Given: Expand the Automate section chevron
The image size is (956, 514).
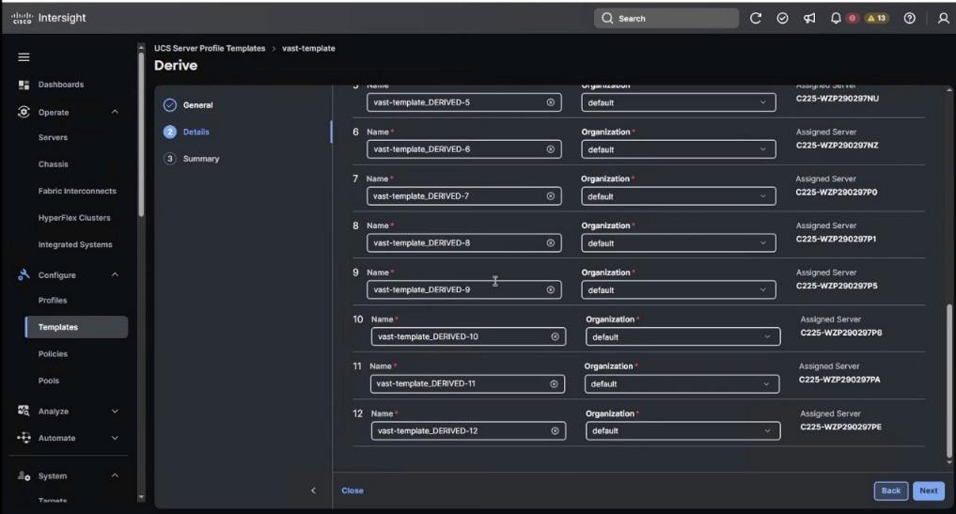Looking at the screenshot, I should click(x=115, y=439).
